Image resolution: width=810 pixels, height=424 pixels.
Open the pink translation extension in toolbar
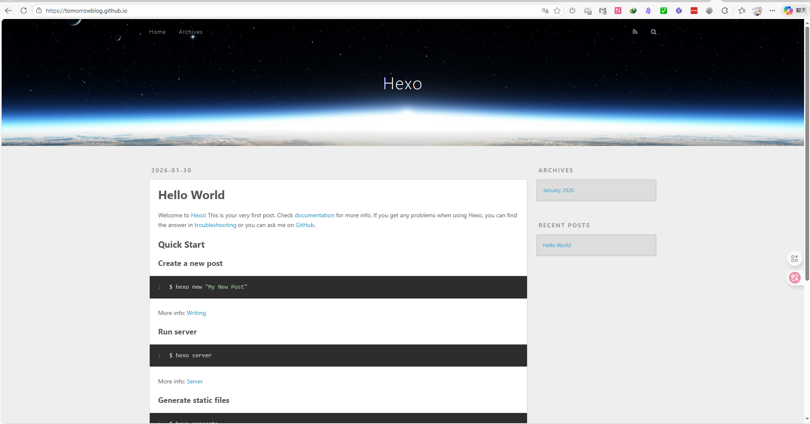click(x=618, y=11)
